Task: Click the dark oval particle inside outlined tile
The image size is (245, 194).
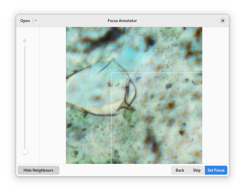Action: tap(169, 86)
